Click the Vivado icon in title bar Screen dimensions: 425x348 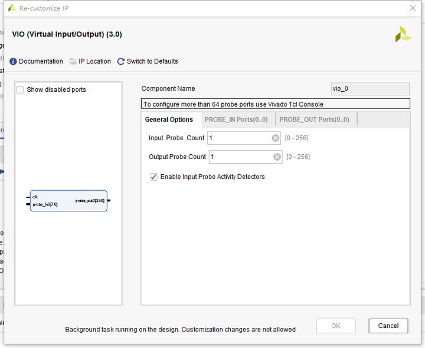(x=12, y=8)
